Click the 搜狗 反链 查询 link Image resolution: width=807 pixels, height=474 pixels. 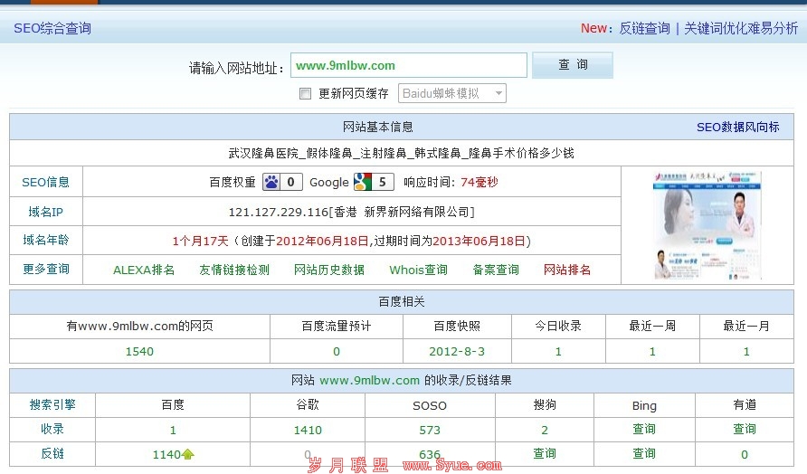coord(545,453)
